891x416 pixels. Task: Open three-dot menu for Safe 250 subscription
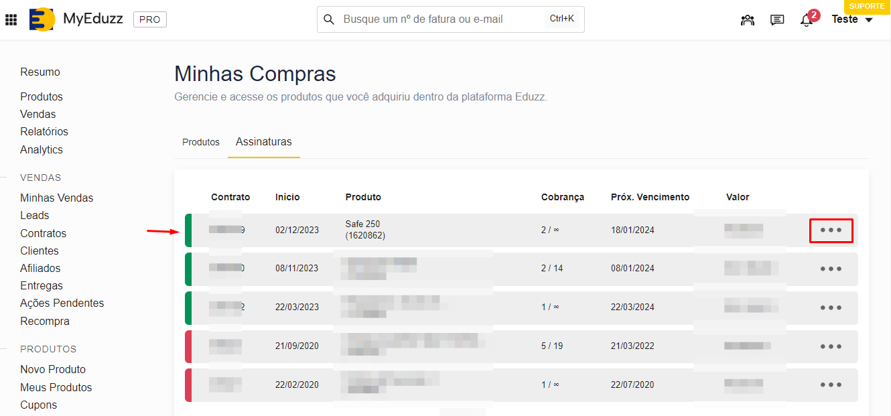pos(831,230)
